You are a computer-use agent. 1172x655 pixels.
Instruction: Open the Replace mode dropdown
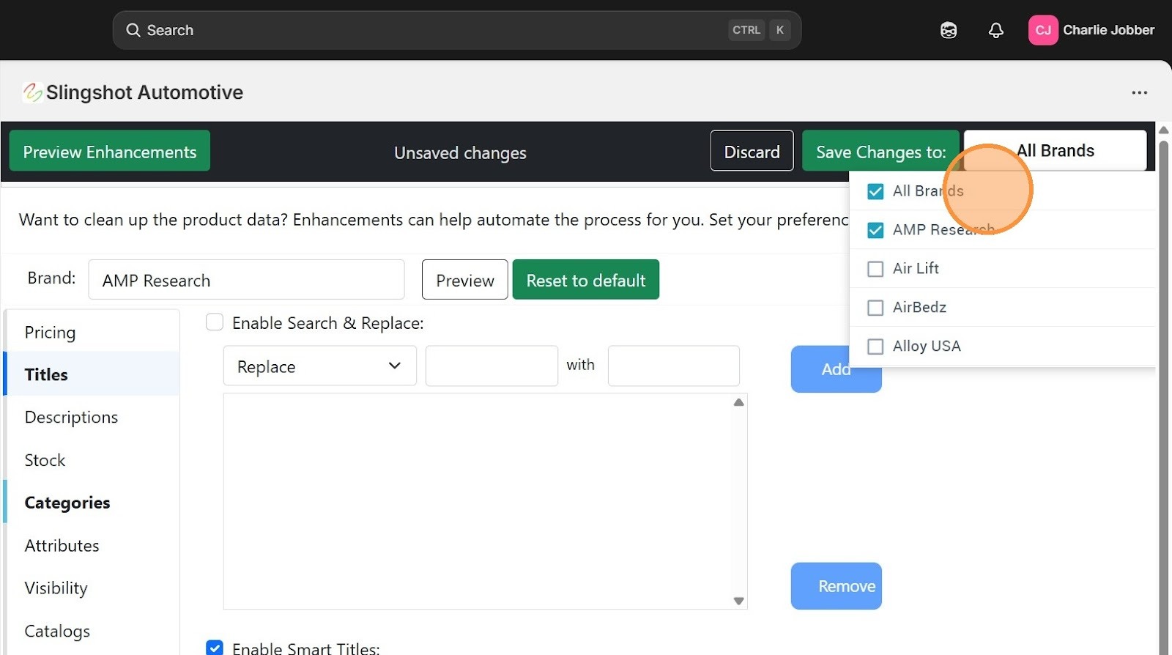(319, 366)
